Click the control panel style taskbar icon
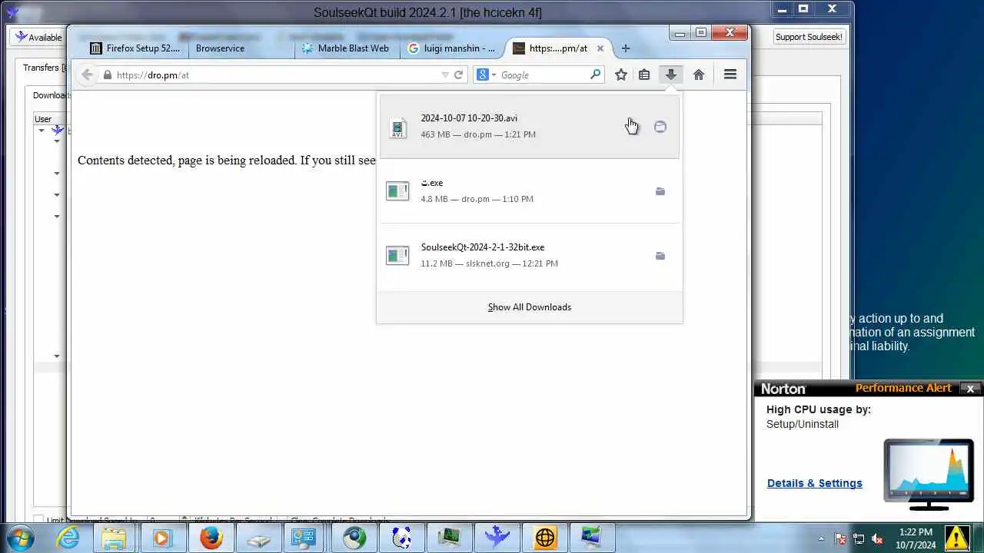984x553 pixels. [304, 538]
